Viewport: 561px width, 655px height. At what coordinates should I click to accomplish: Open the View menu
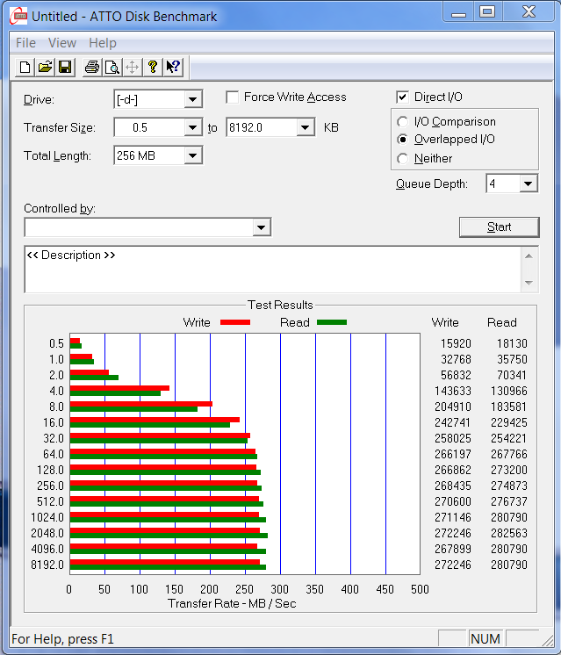coord(62,43)
